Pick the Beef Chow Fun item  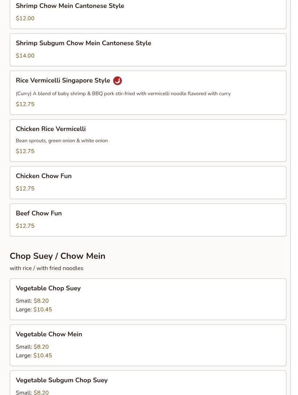(x=148, y=220)
